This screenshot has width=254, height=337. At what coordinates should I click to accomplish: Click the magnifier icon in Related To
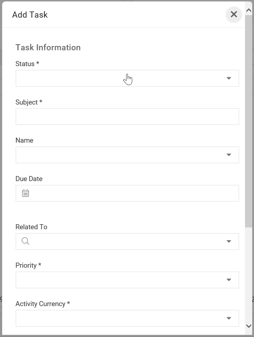pyautogui.click(x=26, y=241)
